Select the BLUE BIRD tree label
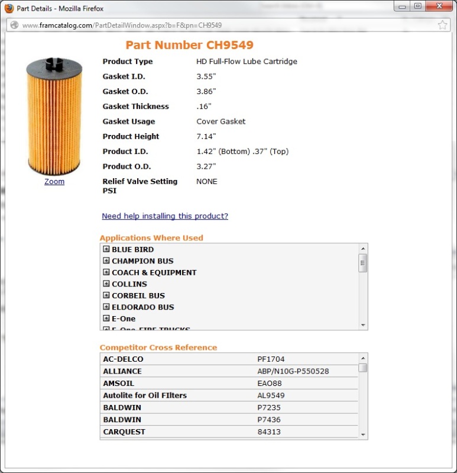Screen dimensions: 457x473 click(x=133, y=249)
